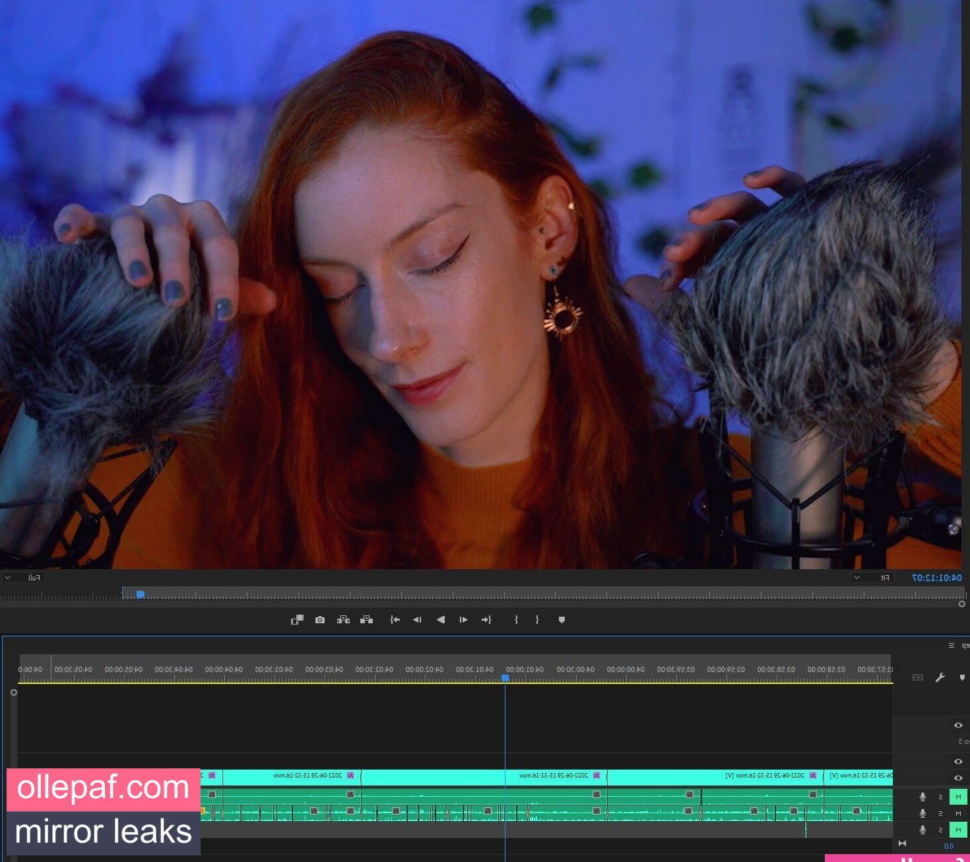Enable voice-over record on the second audio track
Image resolution: width=970 pixels, height=862 pixels.
click(922, 813)
